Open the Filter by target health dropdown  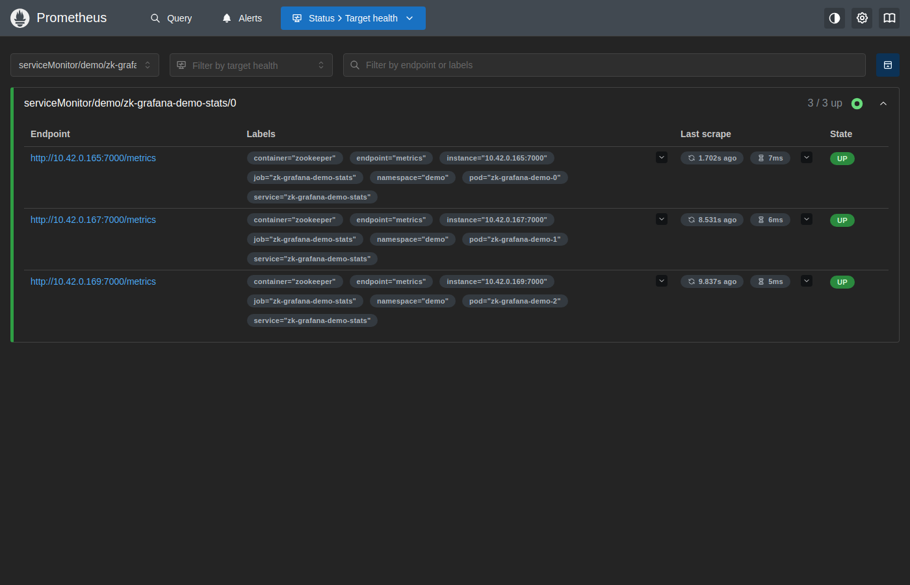[x=251, y=65]
